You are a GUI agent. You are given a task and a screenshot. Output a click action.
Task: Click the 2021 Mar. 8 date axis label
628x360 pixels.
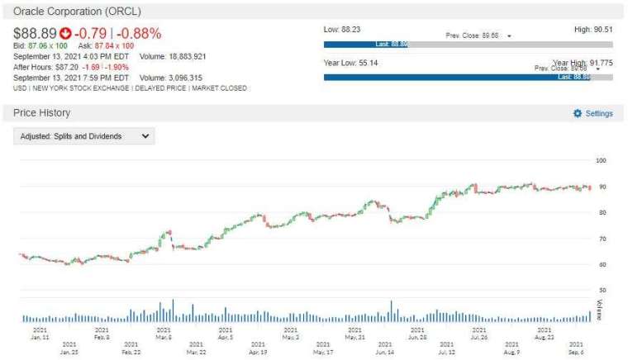tap(164, 334)
